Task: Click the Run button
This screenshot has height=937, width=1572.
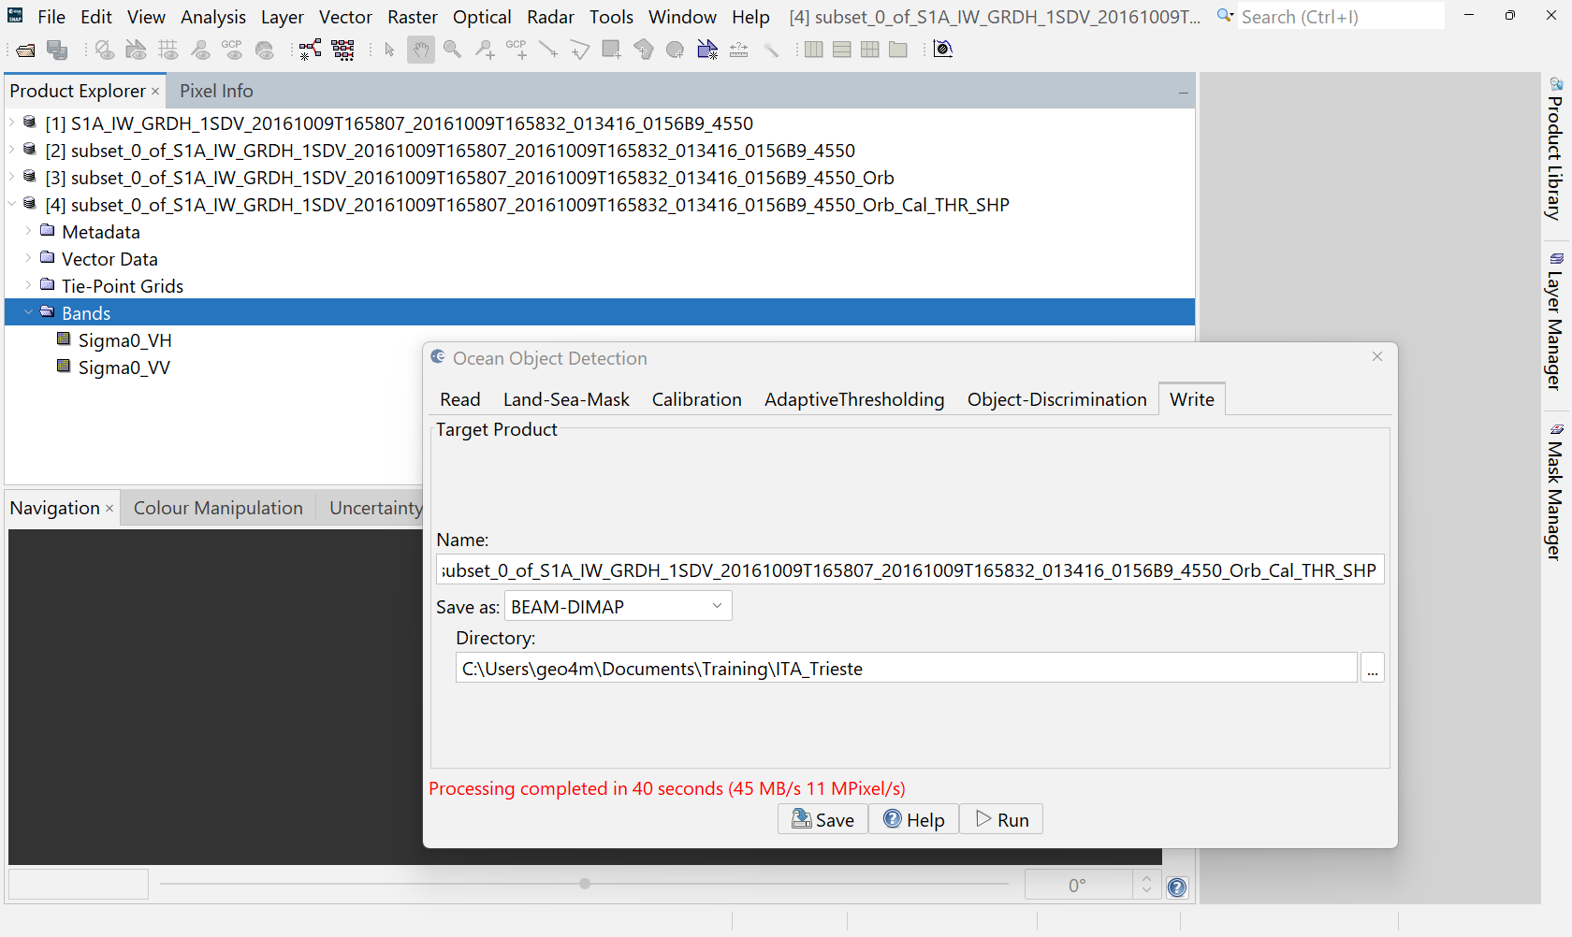Action: (1001, 819)
